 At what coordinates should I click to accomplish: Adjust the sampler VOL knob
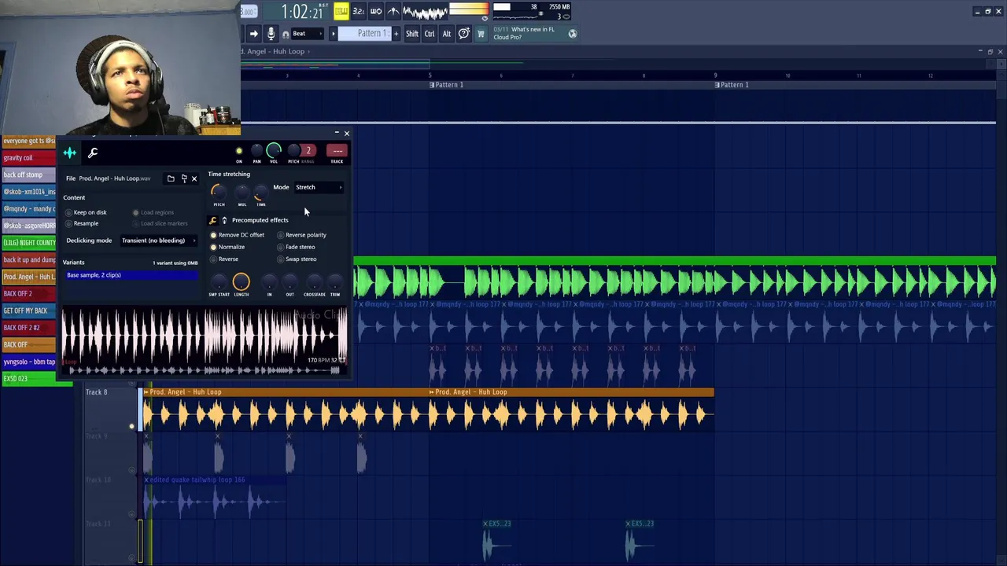click(274, 150)
